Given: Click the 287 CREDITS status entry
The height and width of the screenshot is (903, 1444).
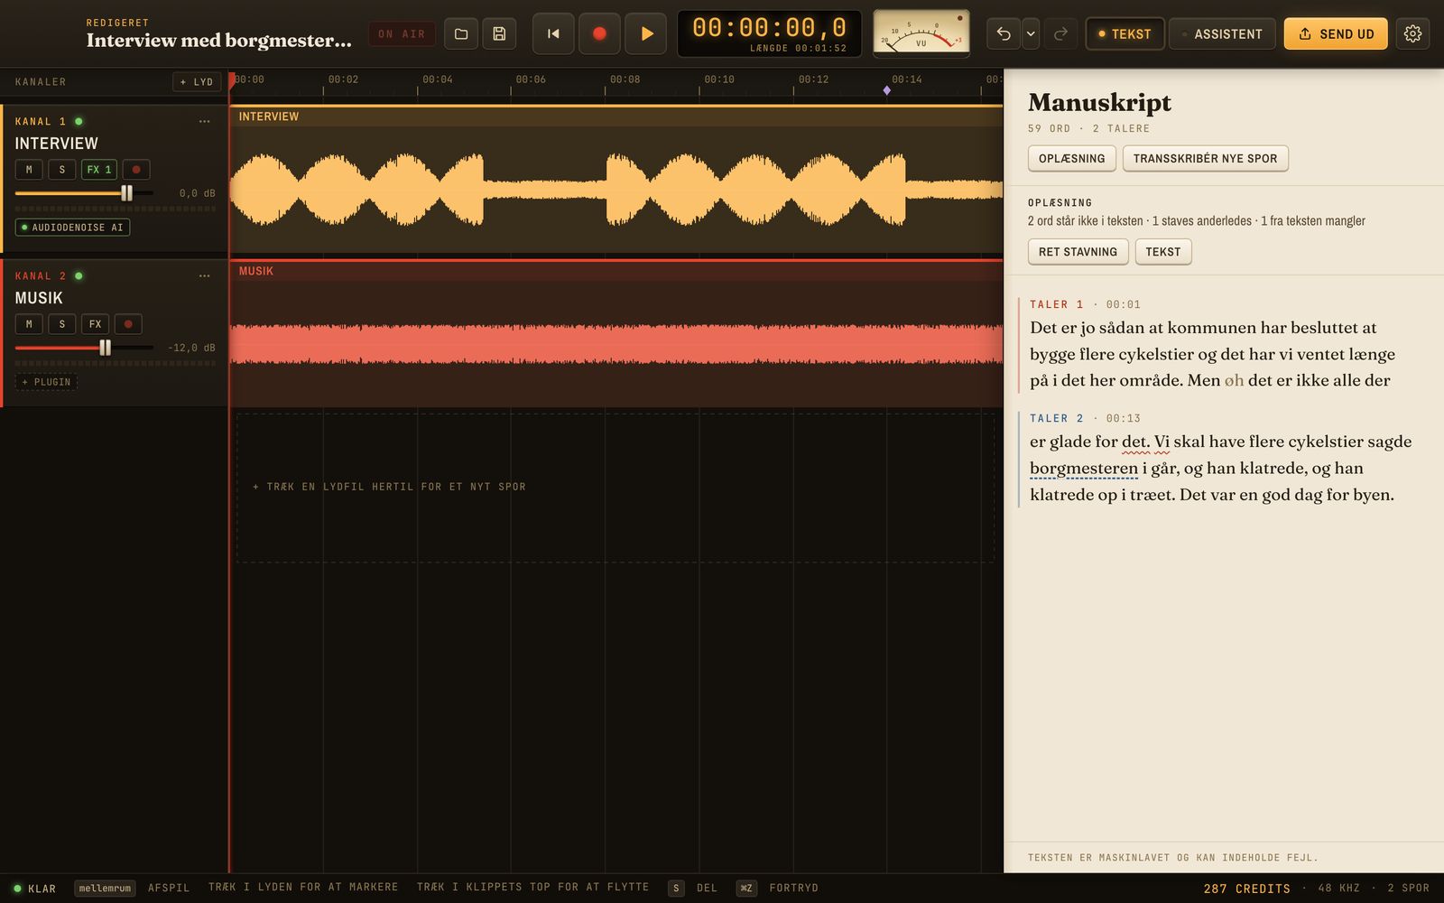Looking at the screenshot, I should pyautogui.click(x=1246, y=889).
